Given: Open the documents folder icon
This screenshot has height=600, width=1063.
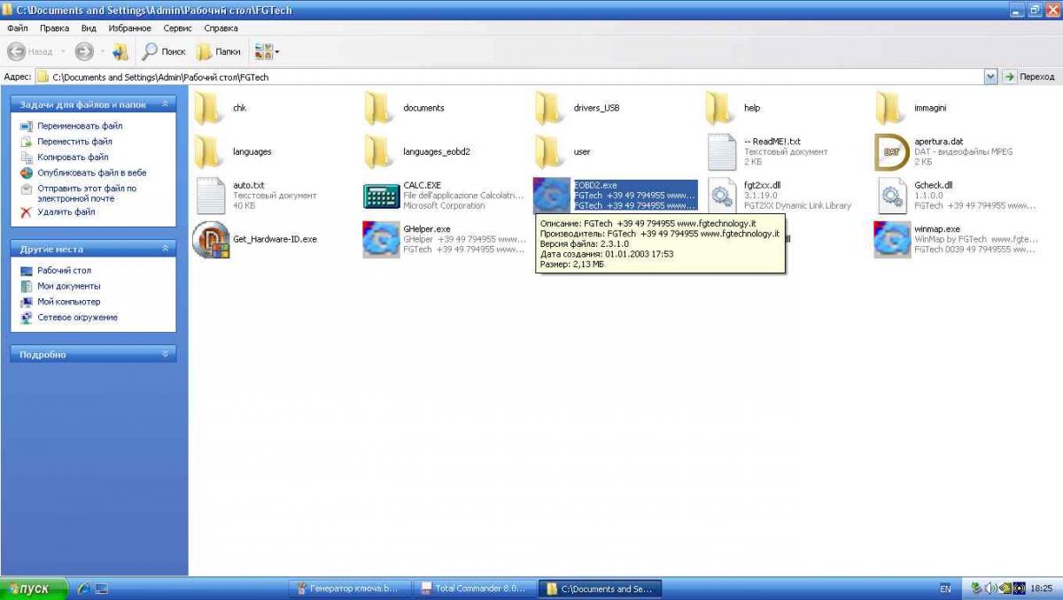Looking at the screenshot, I should pos(379,108).
